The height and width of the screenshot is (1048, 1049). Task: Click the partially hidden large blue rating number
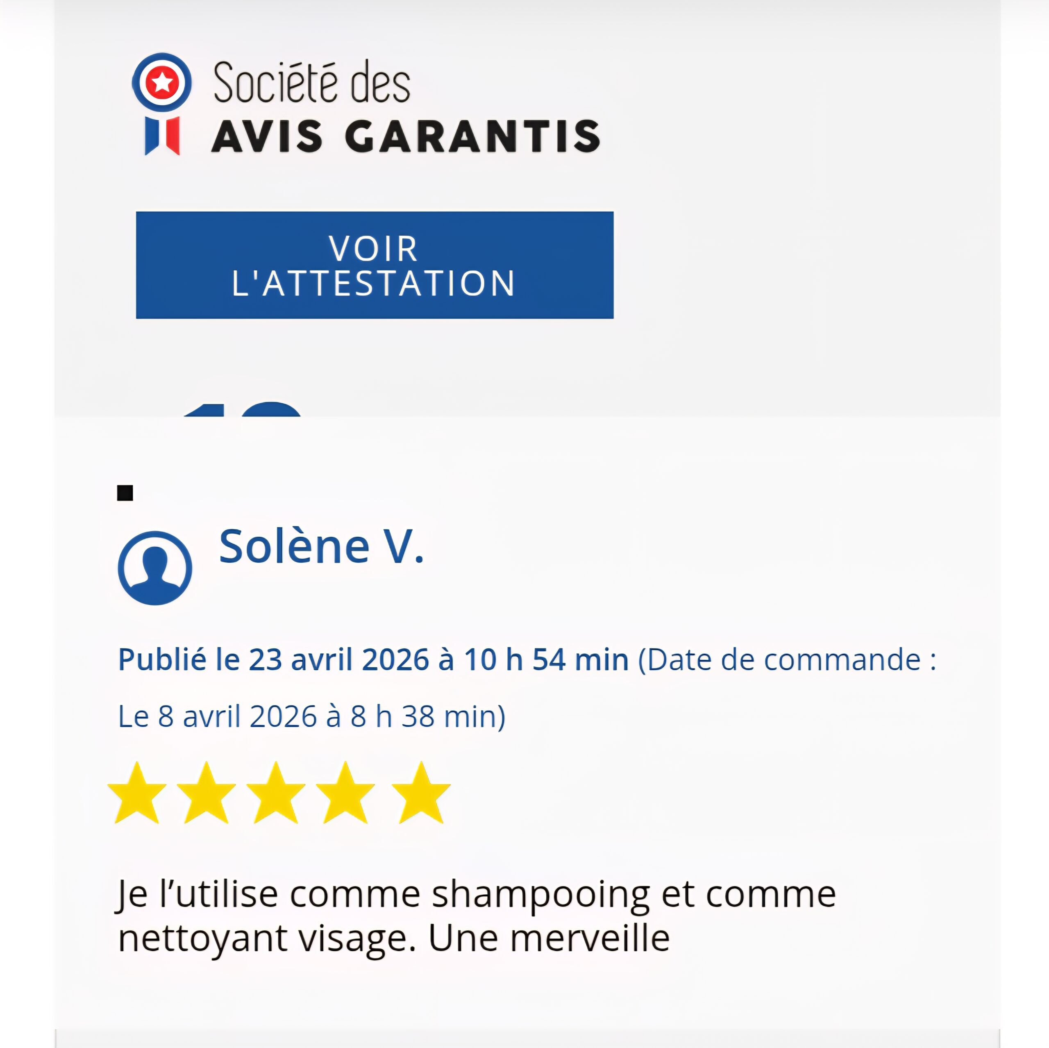242,409
